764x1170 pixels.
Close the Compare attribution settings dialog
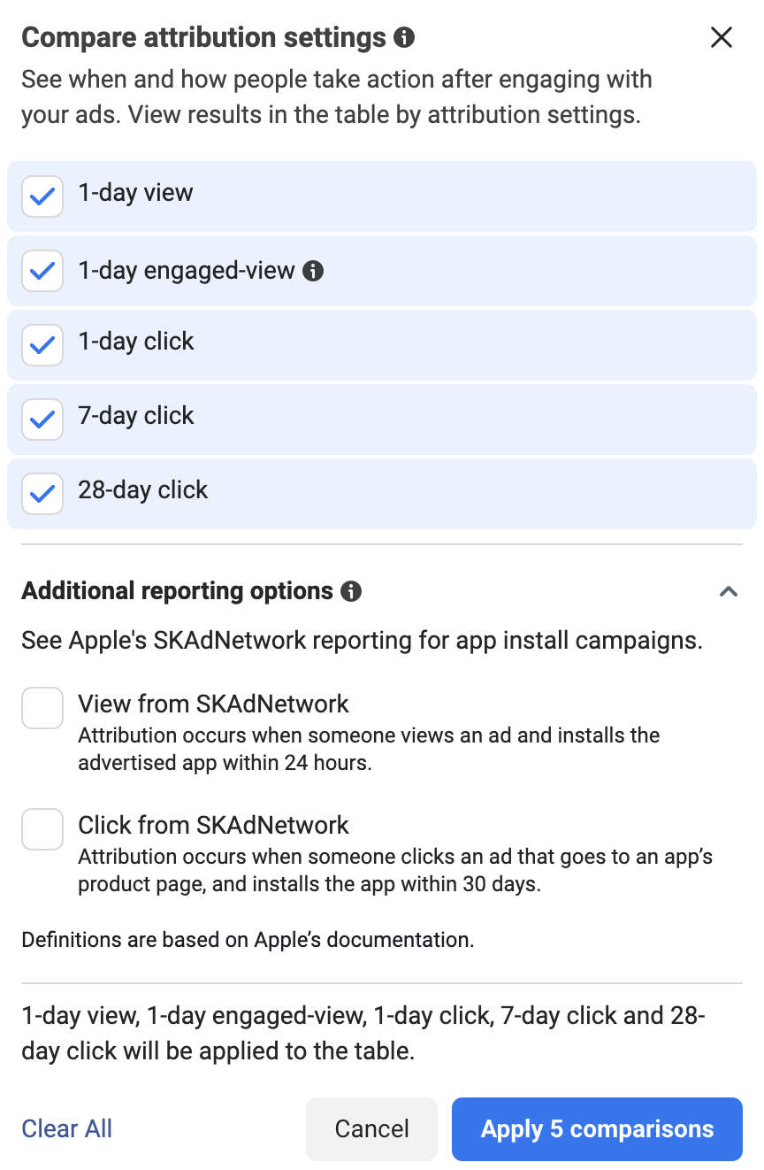tap(722, 37)
